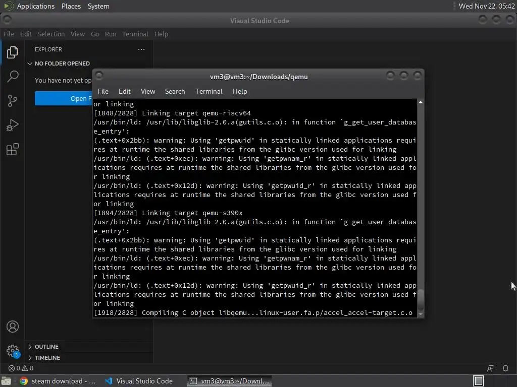Open the terminal window View menu
Screen dimensions: 517x387
tap(148, 92)
